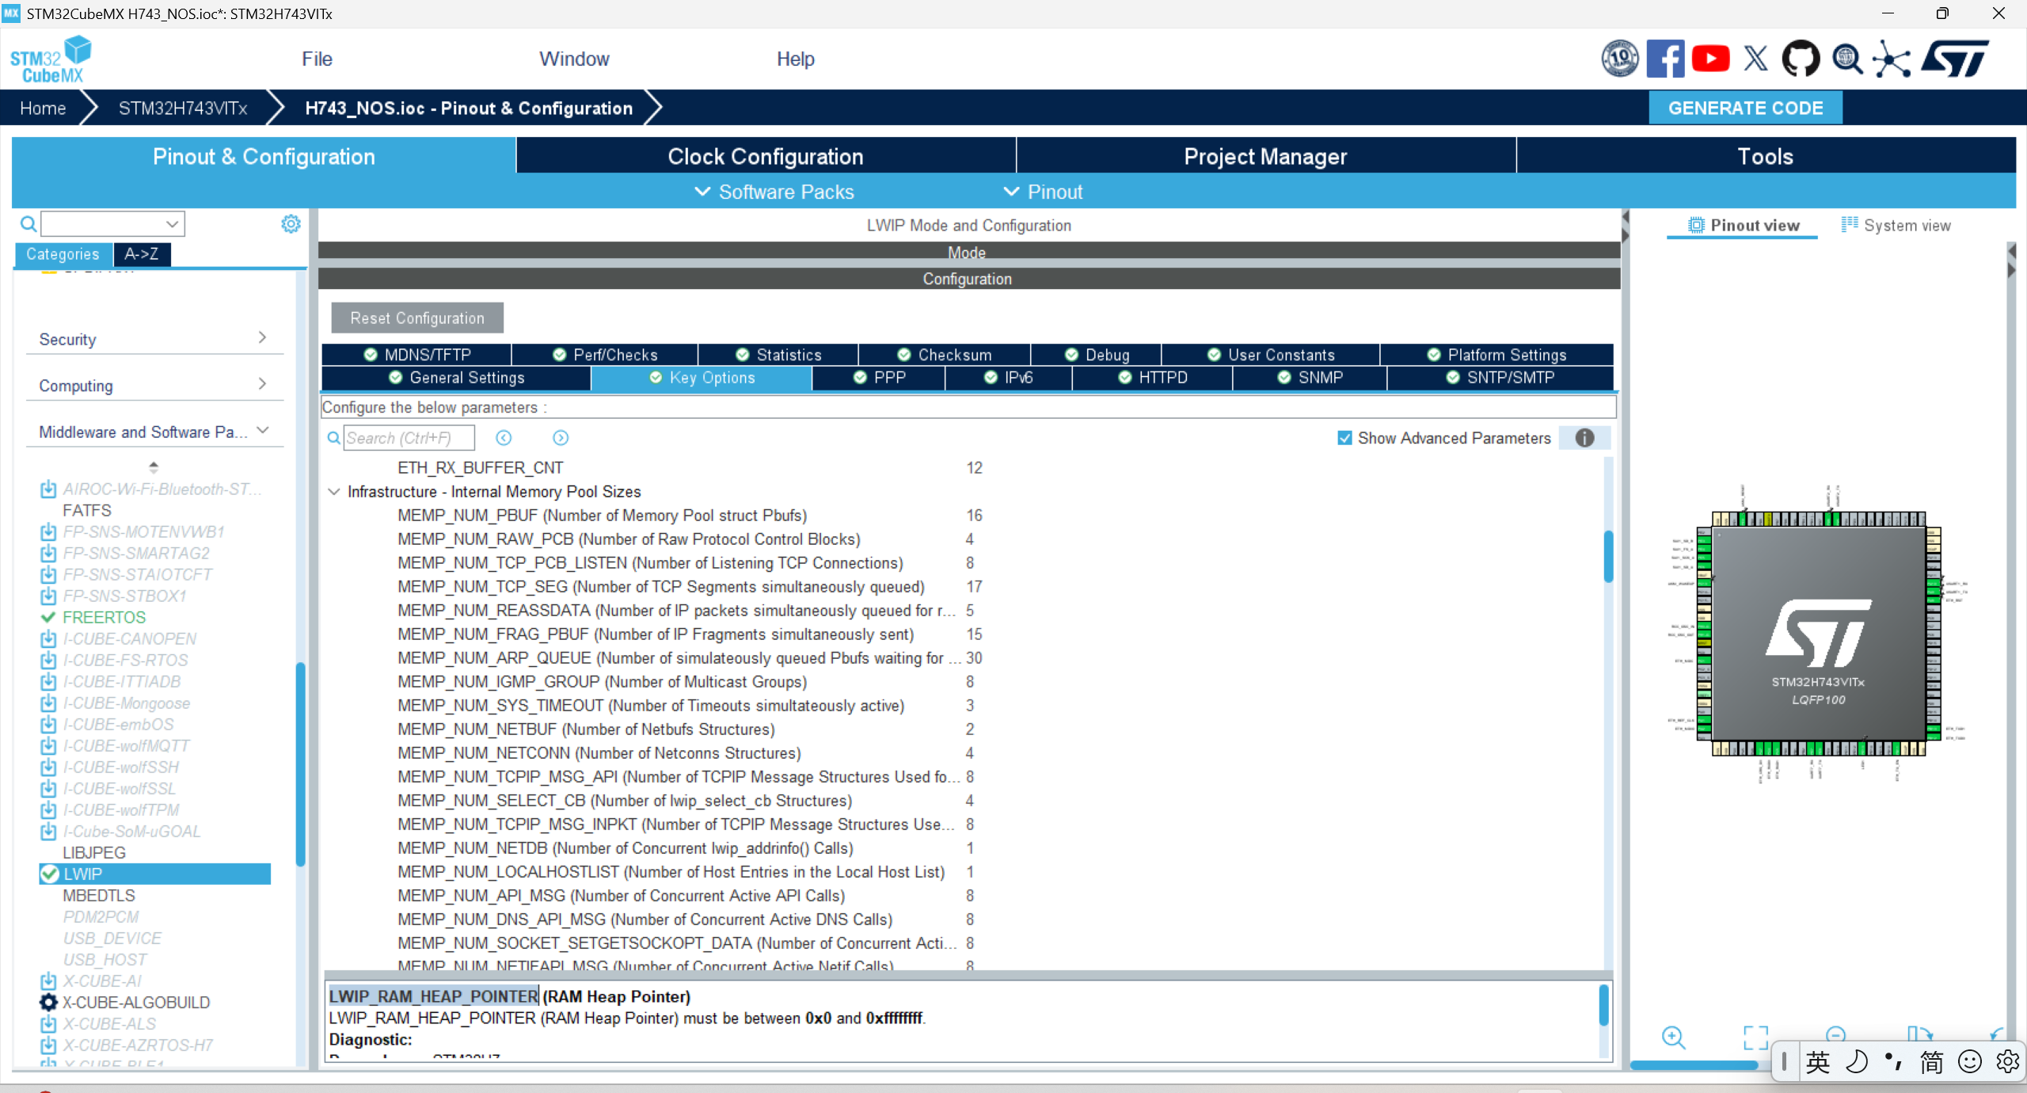Screen dimensions: 2027x1093
Task: Select the Categories sorting toggle
Action: [x=63, y=254]
